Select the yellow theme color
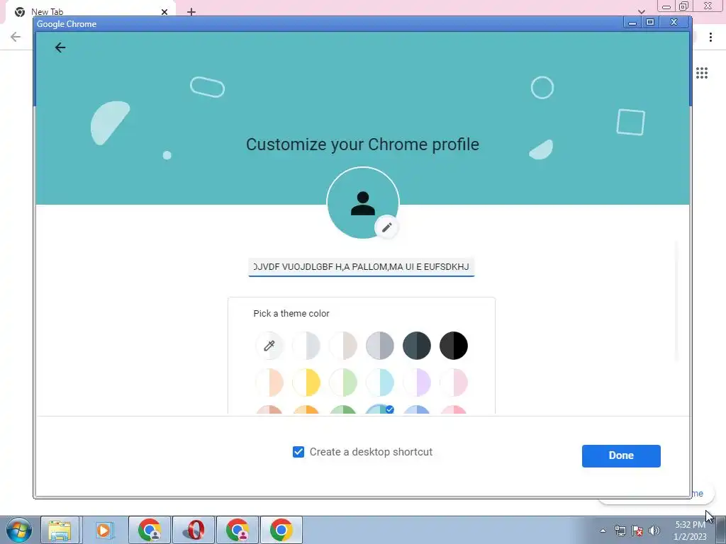Screen dimensions: 726x544 (306, 382)
